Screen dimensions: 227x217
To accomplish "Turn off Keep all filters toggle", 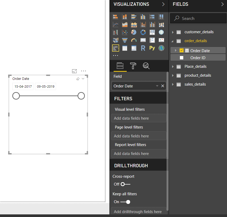I will (125, 202).
